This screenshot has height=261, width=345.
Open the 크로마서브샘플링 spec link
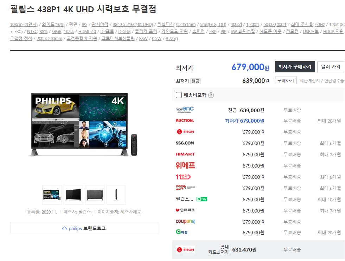tap(118, 38)
